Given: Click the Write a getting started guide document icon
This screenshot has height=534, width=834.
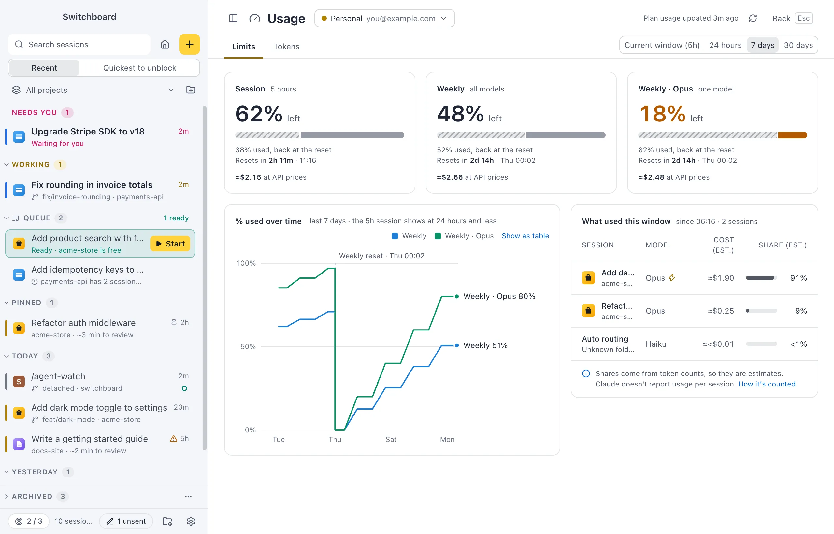Looking at the screenshot, I should tap(19, 444).
